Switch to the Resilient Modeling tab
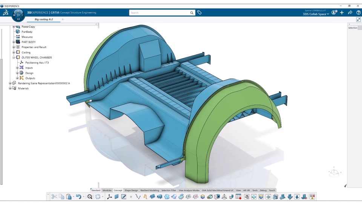 150,190
